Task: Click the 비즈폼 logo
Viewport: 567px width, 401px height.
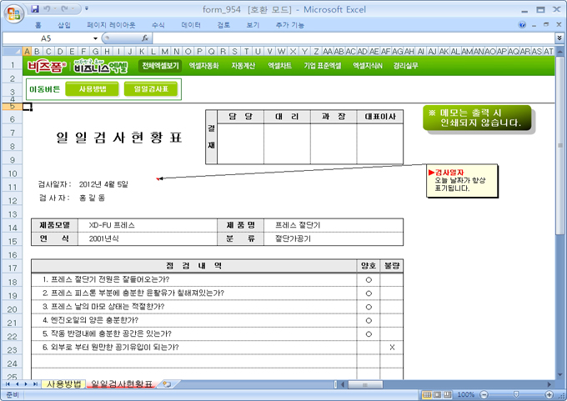Action: [47, 66]
